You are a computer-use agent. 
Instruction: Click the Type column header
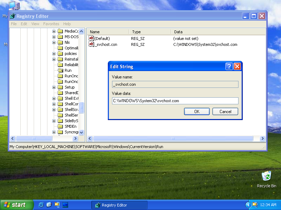(150, 32)
